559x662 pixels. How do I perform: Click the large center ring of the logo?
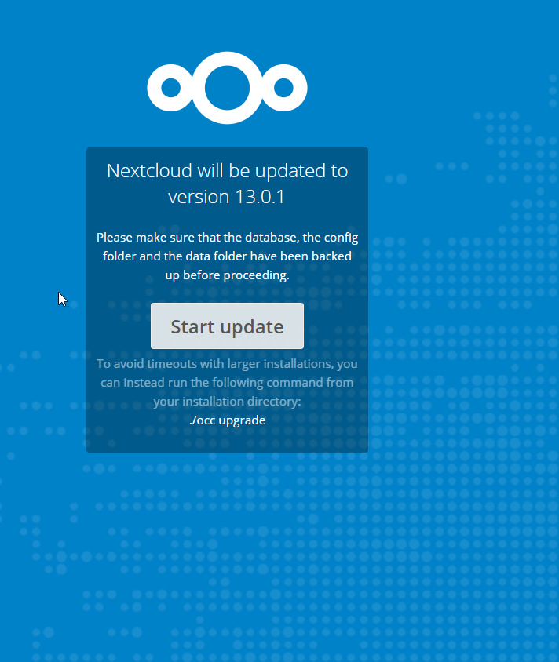(x=227, y=88)
